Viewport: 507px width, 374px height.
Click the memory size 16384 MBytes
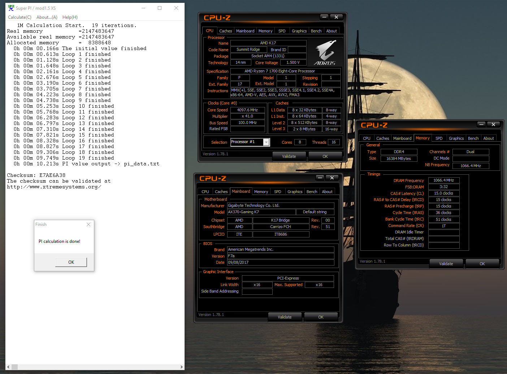[399, 159]
